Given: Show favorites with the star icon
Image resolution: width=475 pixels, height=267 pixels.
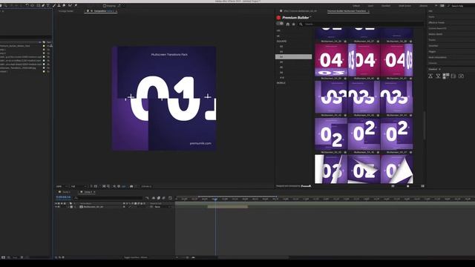Looking at the screenshot, I should click(x=293, y=24).
